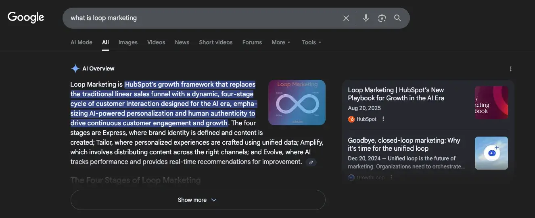Click the AI Overview sparkle icon
Viewport: 535px width, 218px height.
[75, 69]
